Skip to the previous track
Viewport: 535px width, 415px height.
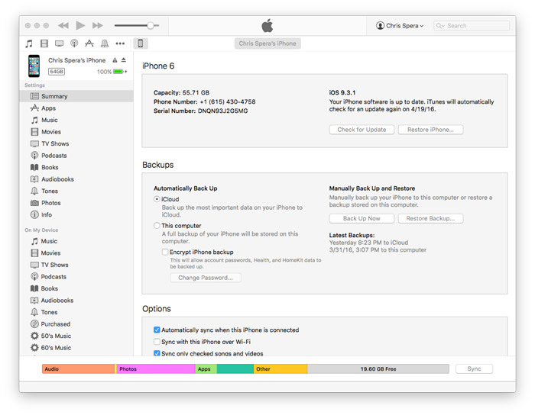pyautogui.click(x=63, y=25)
